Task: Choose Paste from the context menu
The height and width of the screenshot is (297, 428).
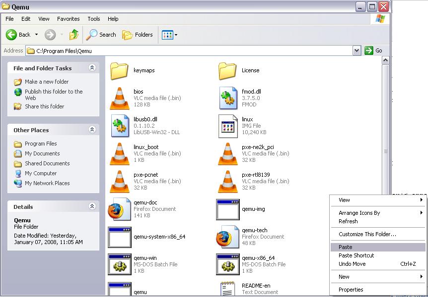Action: [x=346, y=247]
